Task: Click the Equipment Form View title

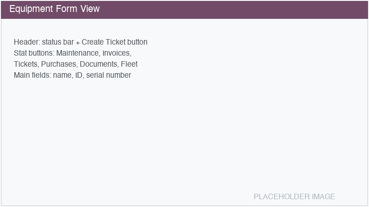Action: (x=54, y=9)
